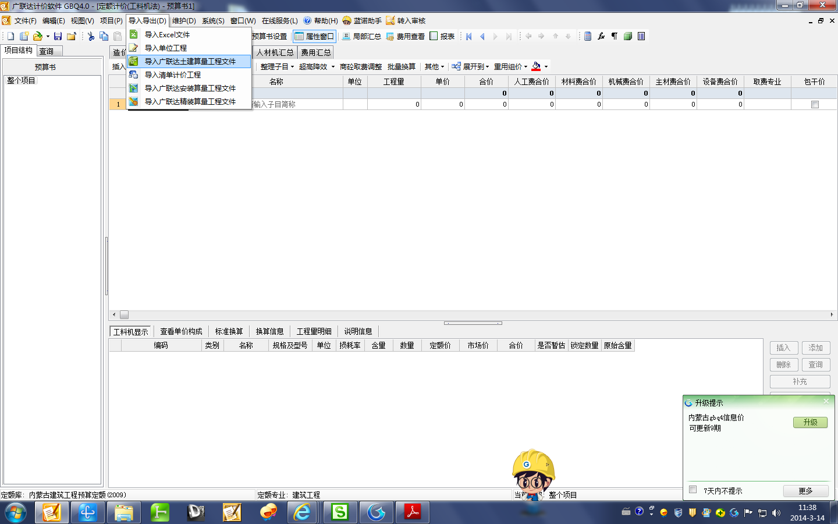Open 费用查看 toolbar item
Image resolution: width=838 pixels, height=524 pixels.
[405, 36]
